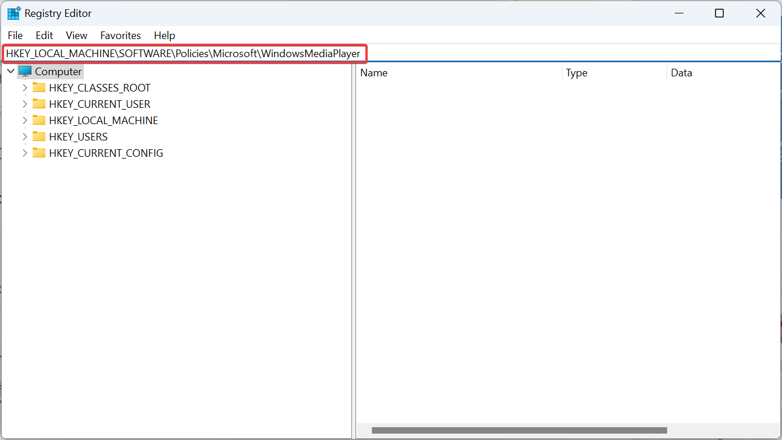Screen dimensions: 782x440
Task: Collapse the Computer node
Action: (10, 71)
